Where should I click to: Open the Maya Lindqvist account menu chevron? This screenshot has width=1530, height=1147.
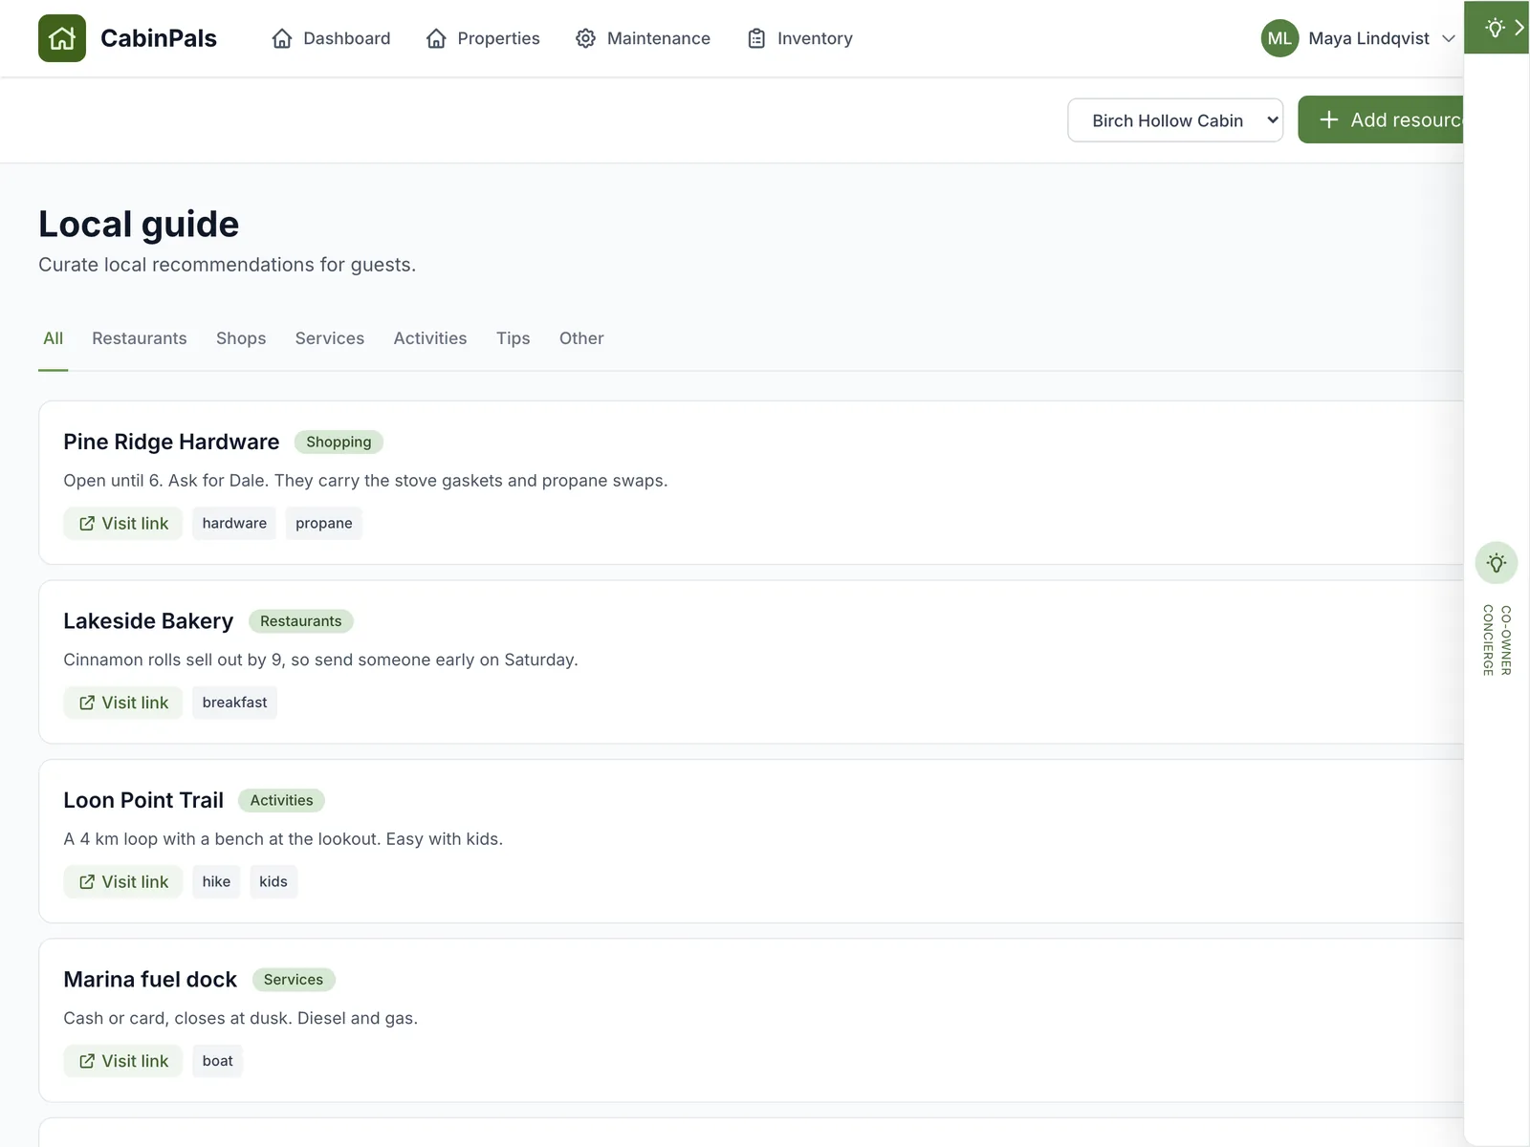(x=1449, y=38)
